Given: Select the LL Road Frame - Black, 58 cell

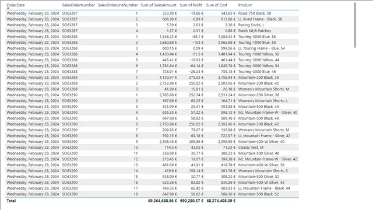Looking at the screenshot, I should click(260, 19).
